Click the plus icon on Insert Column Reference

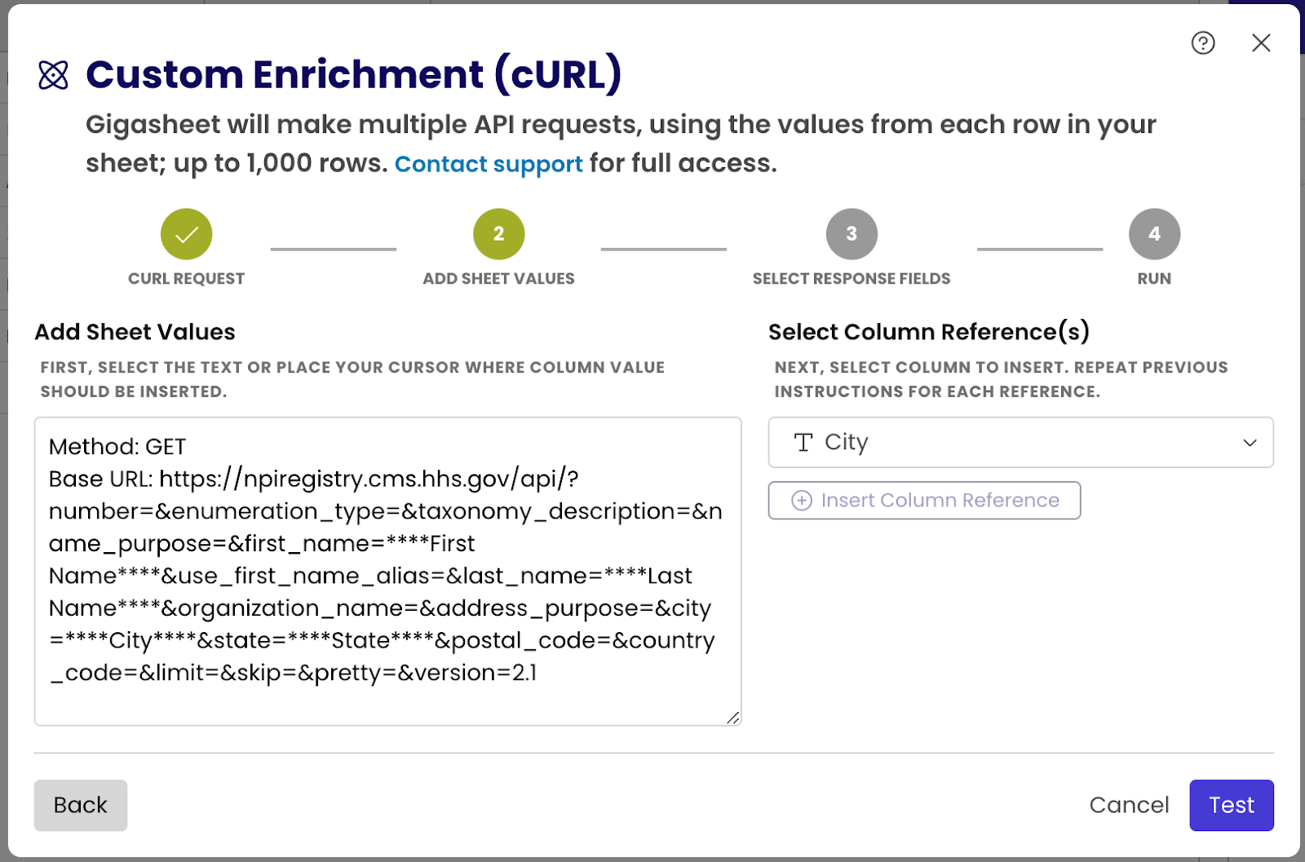tap(801, 500)
